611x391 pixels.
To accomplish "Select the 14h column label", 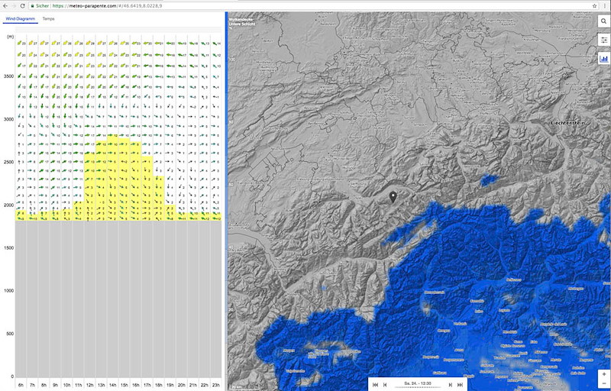I will pyautogui.click(x=112, y=385).
